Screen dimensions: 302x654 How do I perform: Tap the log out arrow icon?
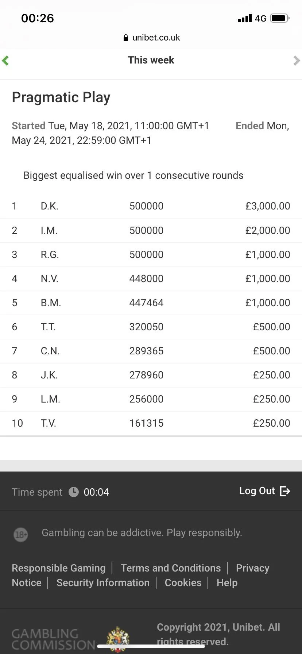click(285, 491)
